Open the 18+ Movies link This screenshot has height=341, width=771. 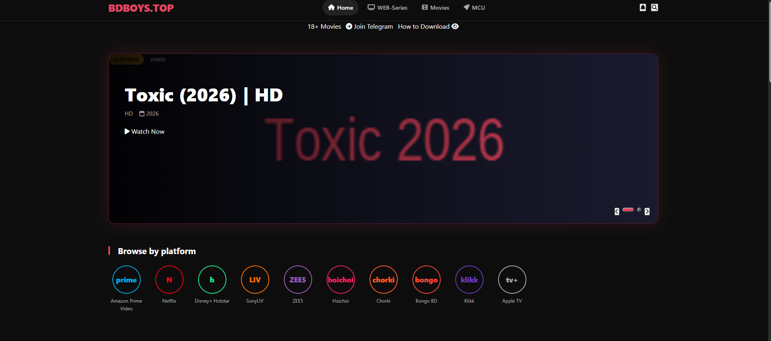(x=324, y=27)
